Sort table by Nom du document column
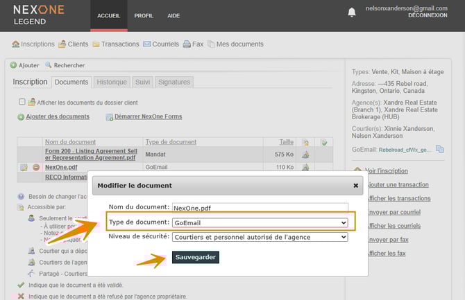 pyautogui.click(x=69, y=141)
